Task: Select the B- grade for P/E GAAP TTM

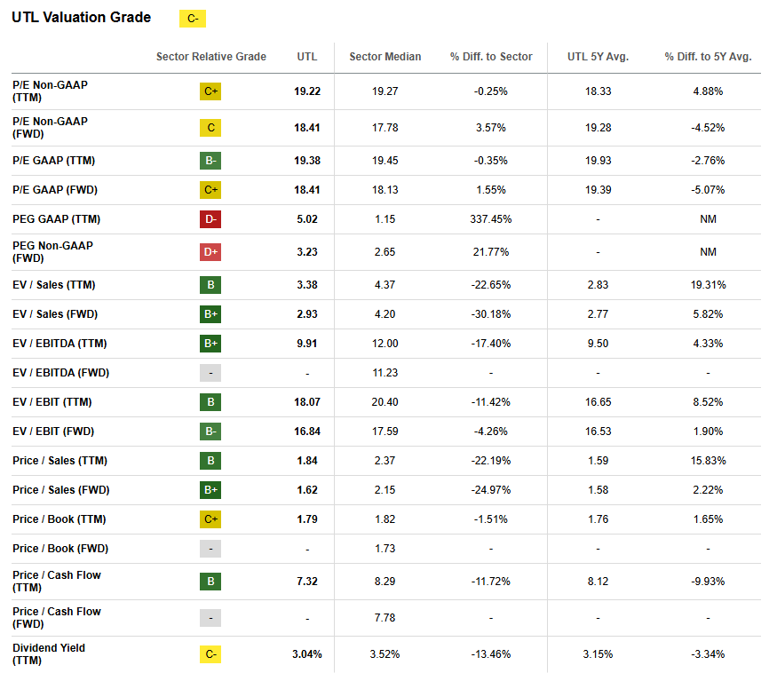Action: (210, 161)
